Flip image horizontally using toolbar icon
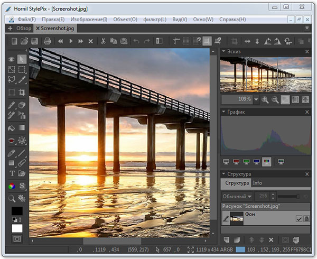The width and height of the screenshot is (317, 259). (x=246, y=41)
